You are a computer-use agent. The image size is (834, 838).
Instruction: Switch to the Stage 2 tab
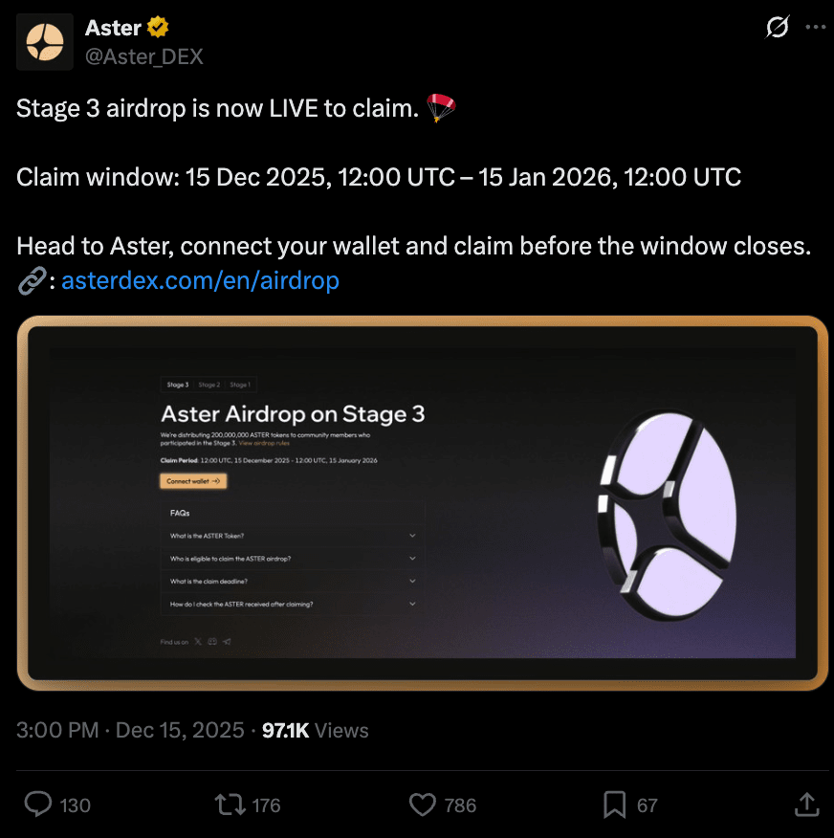point(208,385)
